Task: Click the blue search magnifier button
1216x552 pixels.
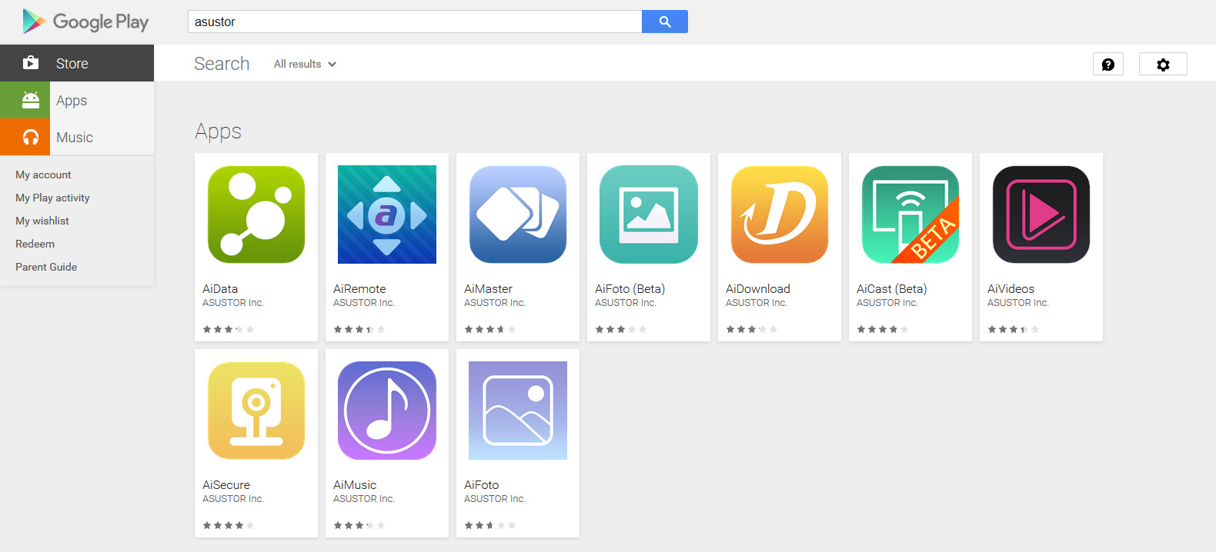Action: (x=665, y=22)
